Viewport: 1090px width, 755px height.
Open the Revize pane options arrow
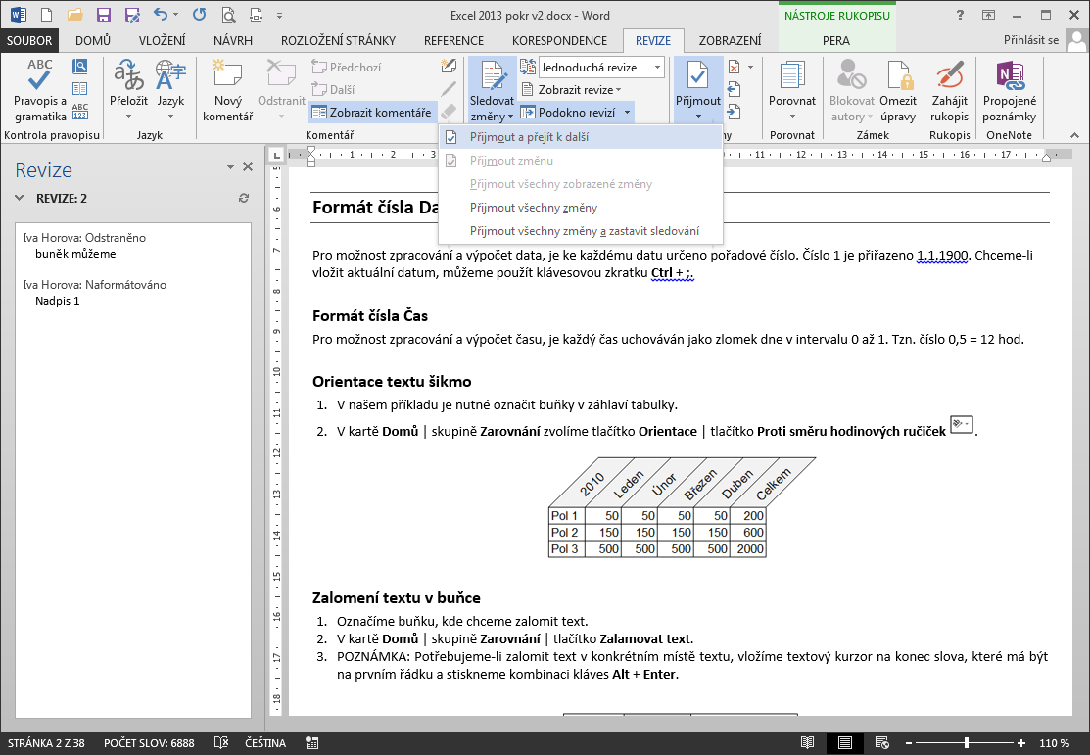[x=230, y=166]
